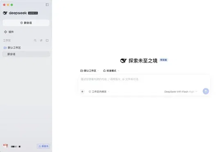Click the whale logo beside 探索未至之境
The image size is (221, 152).
pos(123,60)
